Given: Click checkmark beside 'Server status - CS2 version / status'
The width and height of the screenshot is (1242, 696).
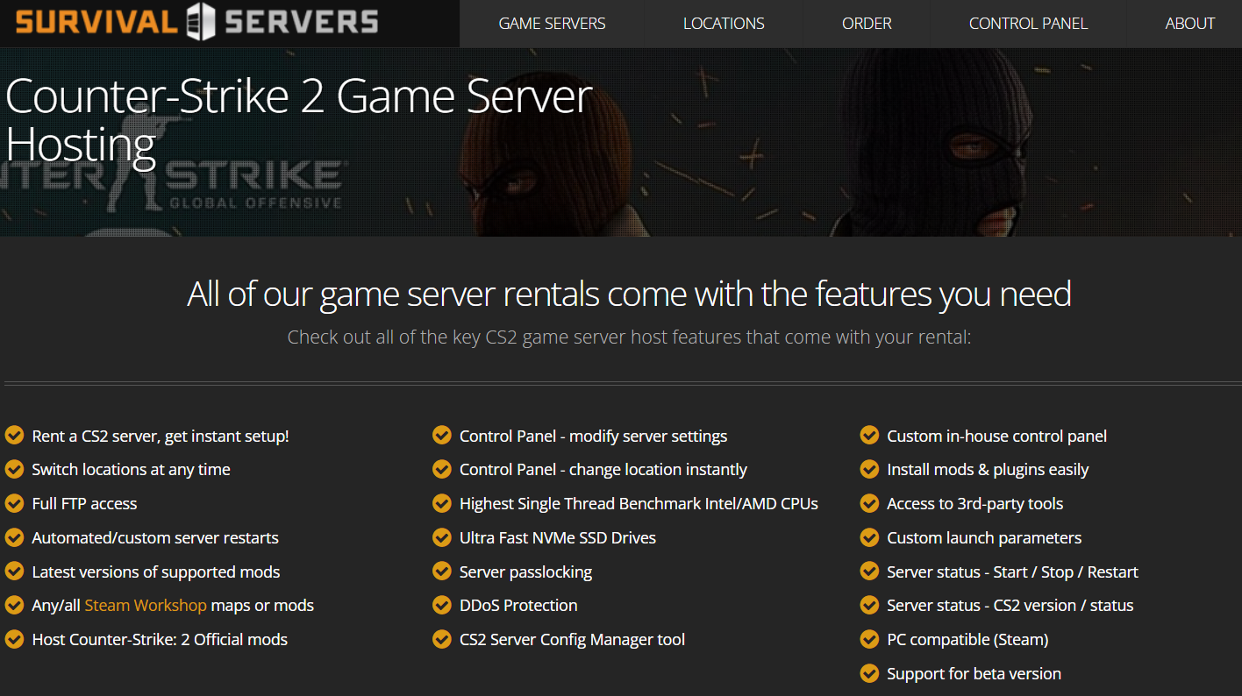Looking at the screenshot, I should pyautogui.click(x=869, y=605).
